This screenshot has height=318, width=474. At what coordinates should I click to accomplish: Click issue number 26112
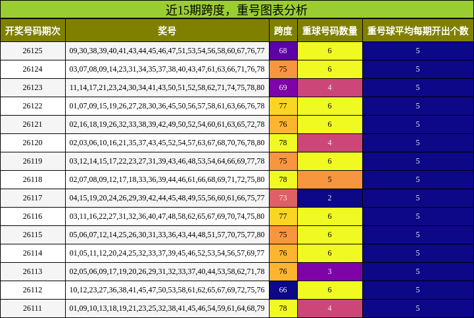click(33, 290)
